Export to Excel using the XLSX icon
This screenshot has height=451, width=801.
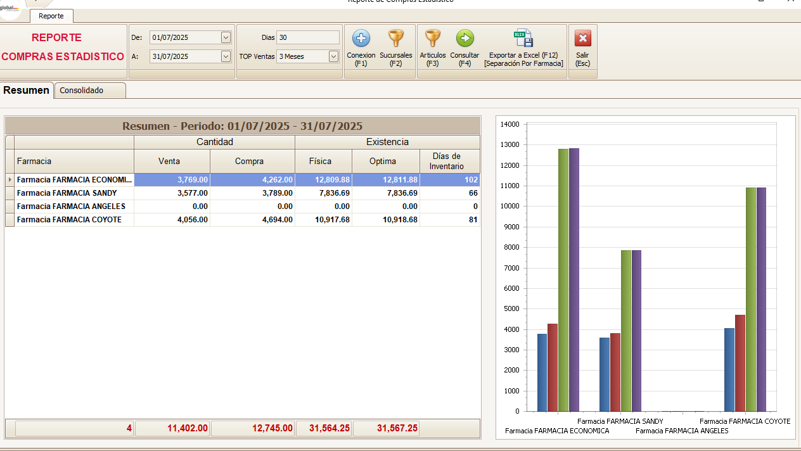(523, 39)
